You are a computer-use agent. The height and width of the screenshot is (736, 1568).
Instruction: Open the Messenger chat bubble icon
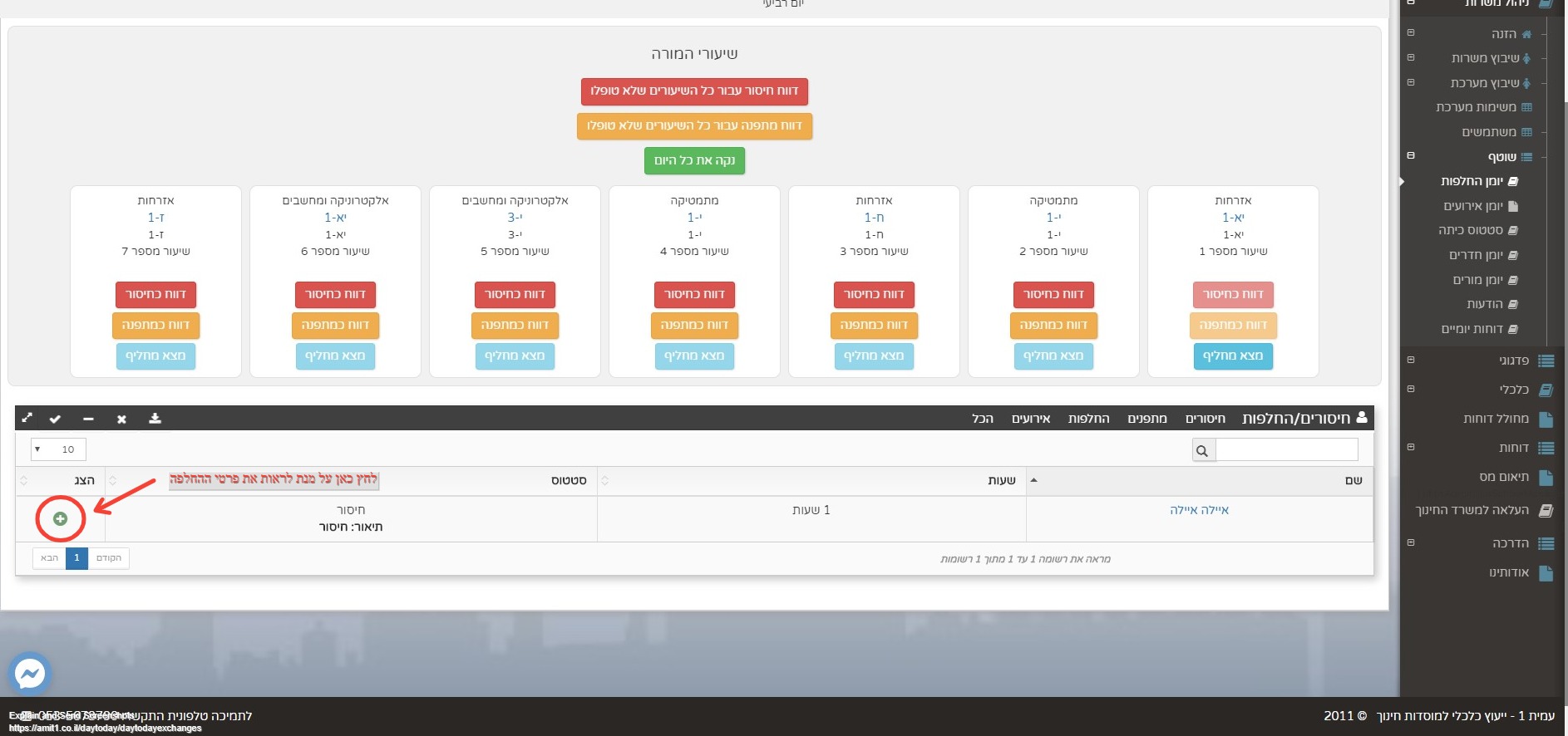point(30,674)
